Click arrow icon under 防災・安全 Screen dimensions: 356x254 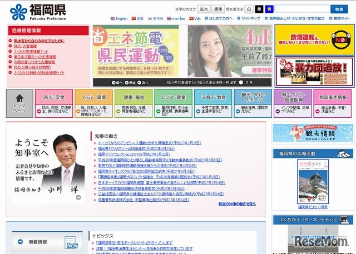39,111
